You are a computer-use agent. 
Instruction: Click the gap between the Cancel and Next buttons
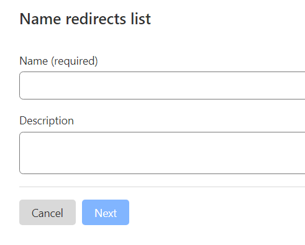point(79,212)
